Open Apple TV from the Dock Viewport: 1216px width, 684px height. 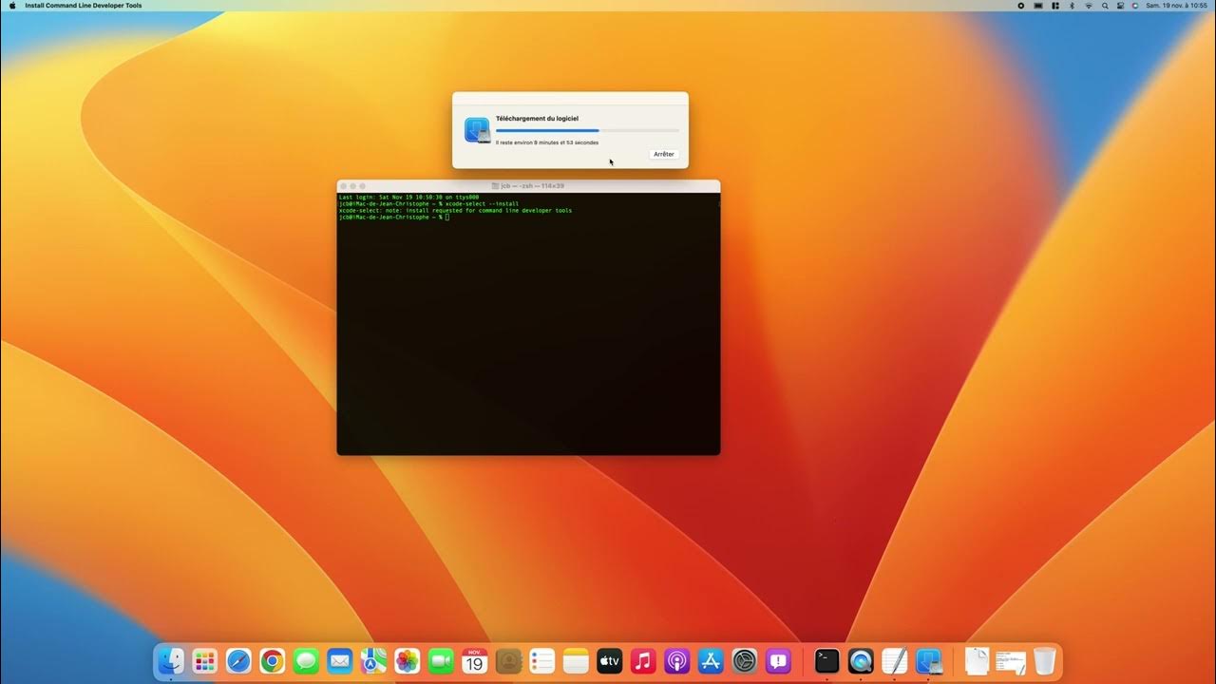[609, 660]
